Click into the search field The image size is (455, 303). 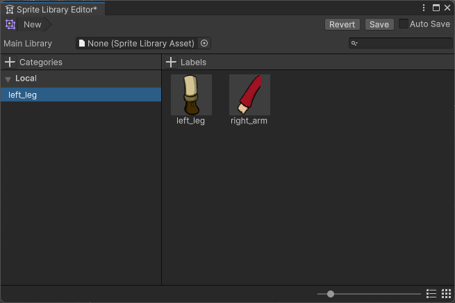point(403,43)
